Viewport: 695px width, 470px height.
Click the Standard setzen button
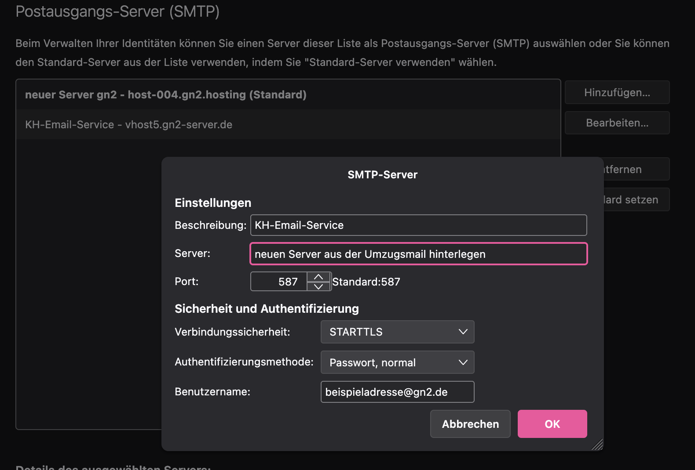pyautogui.click(x=636, y=199)
